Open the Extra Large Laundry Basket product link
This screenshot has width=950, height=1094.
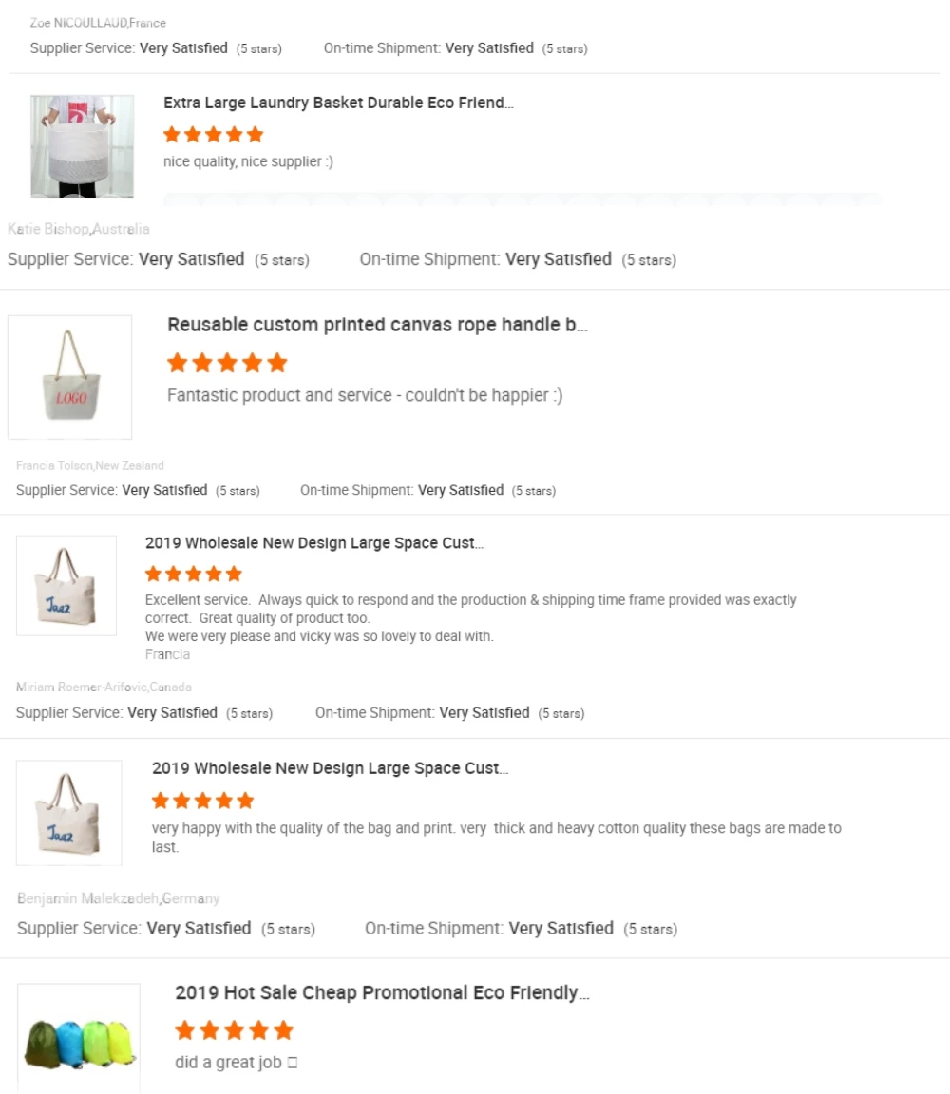pos(338,103)
